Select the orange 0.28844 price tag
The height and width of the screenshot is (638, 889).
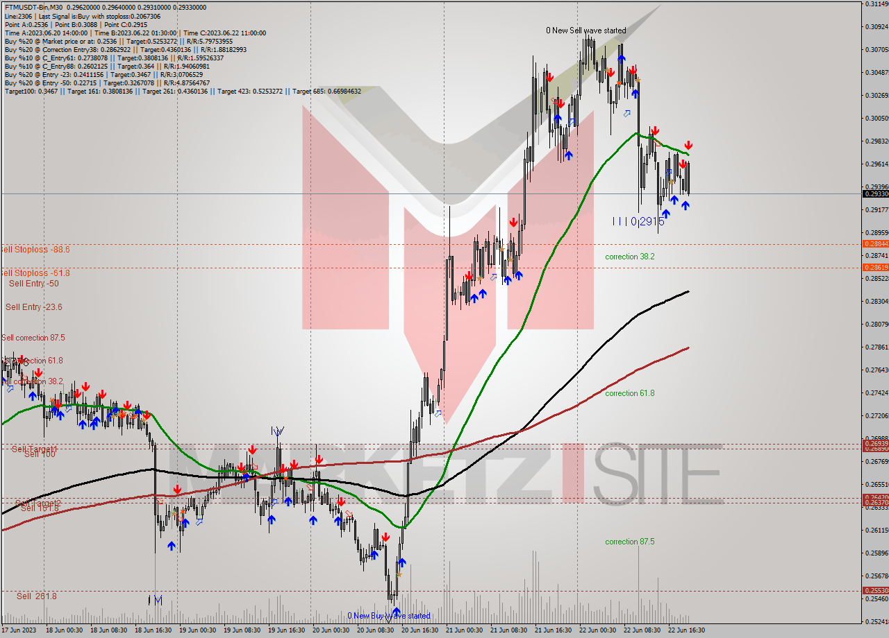click(875, 244)
